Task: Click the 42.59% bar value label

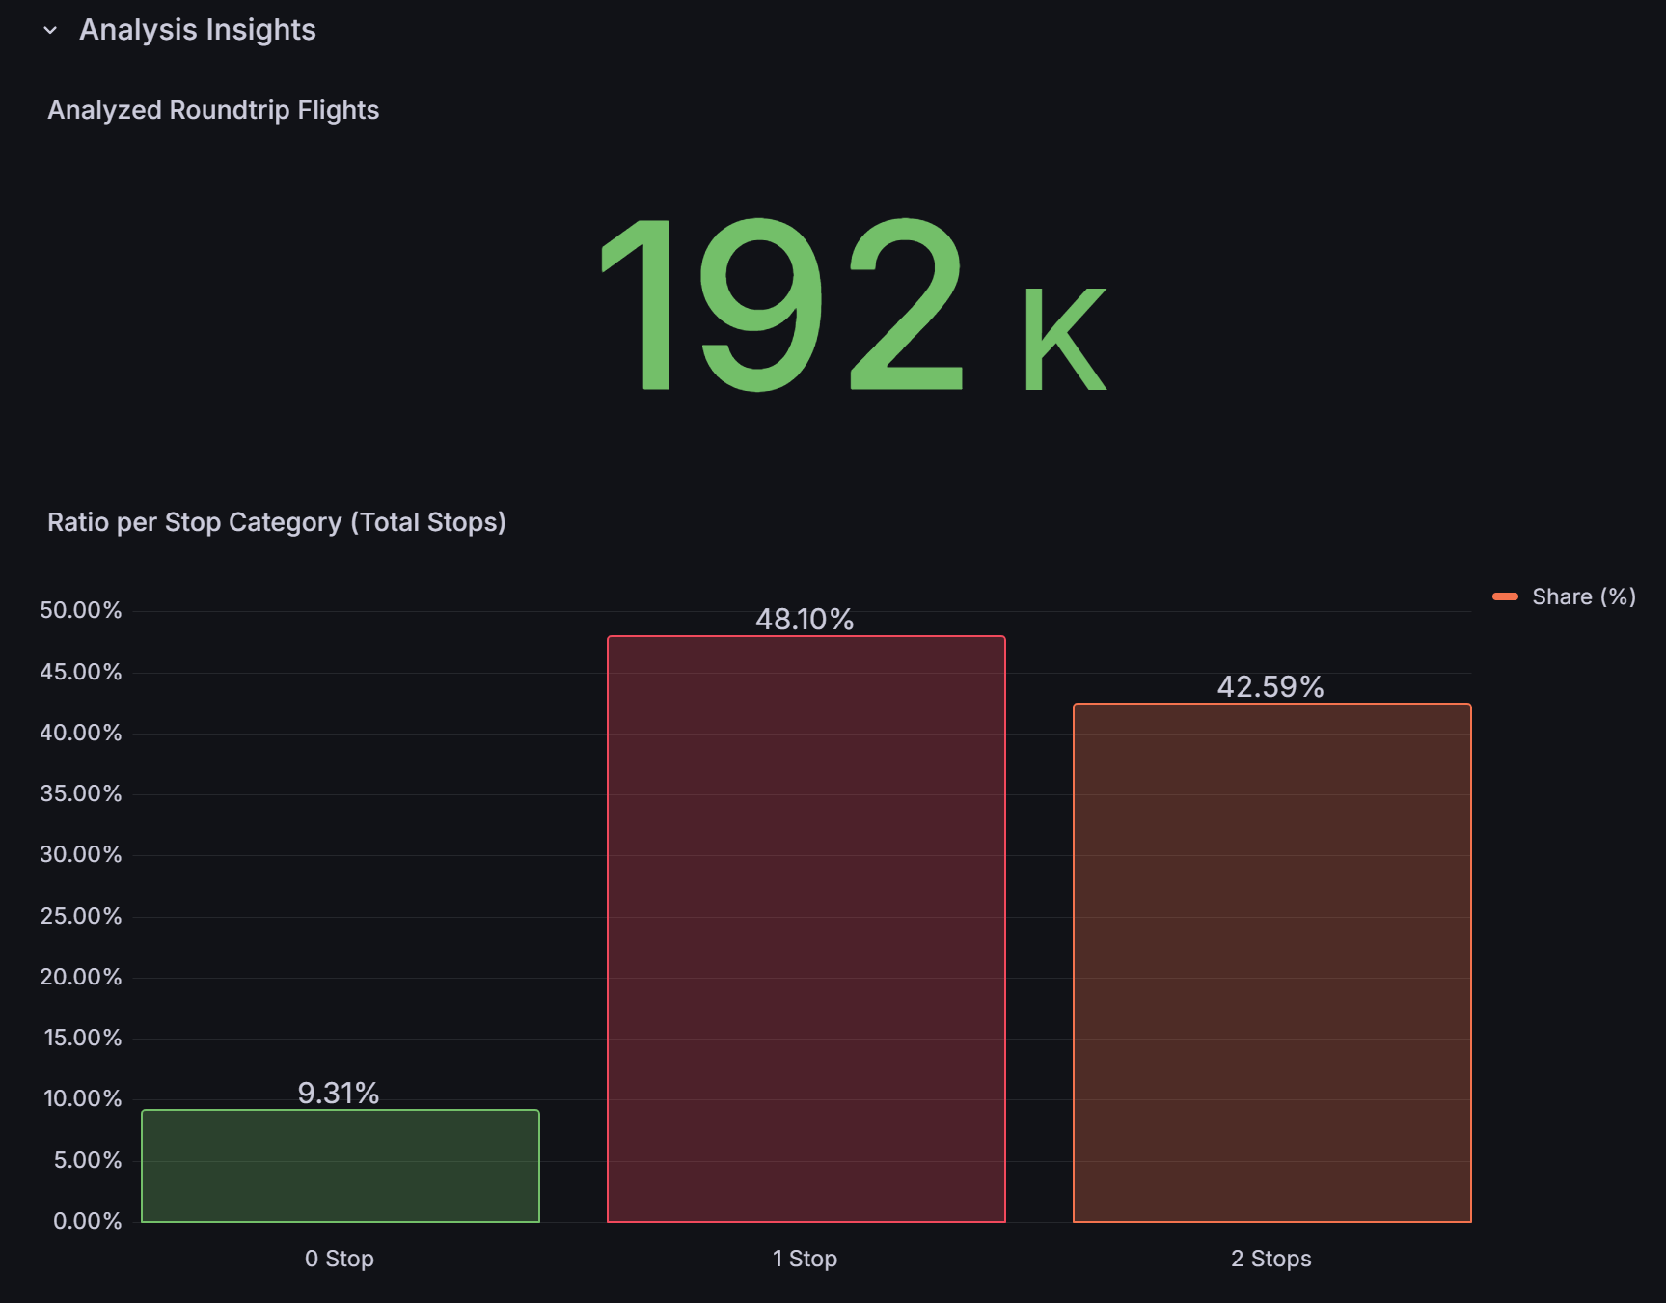Action: click(1270, 687)
